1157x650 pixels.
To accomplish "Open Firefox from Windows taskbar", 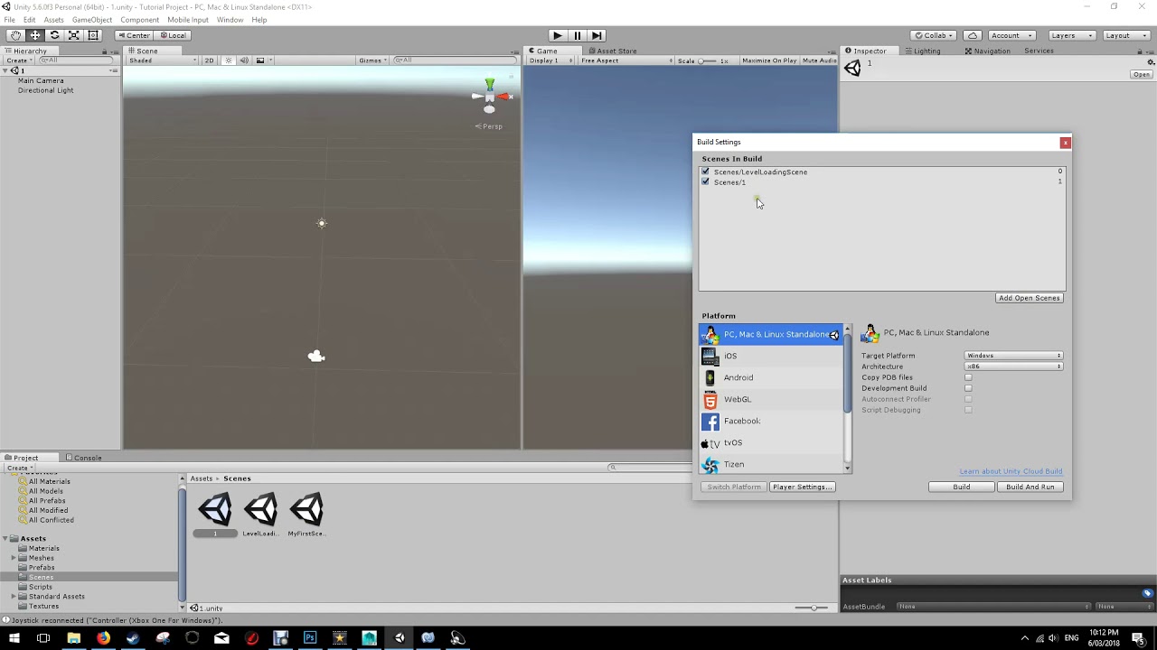I will pyautogui.click(x=103, y=638).
